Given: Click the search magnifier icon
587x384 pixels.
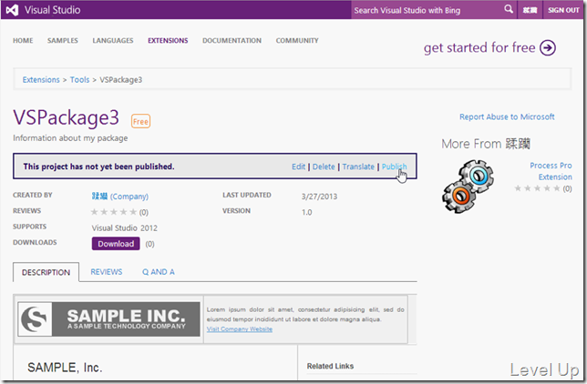Looking at the screenshot, I should 509,9.
